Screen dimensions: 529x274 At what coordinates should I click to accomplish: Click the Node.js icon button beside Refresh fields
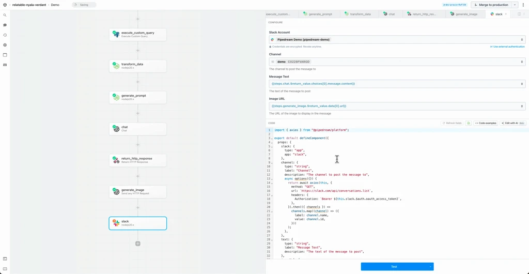(x=468, y=123)
